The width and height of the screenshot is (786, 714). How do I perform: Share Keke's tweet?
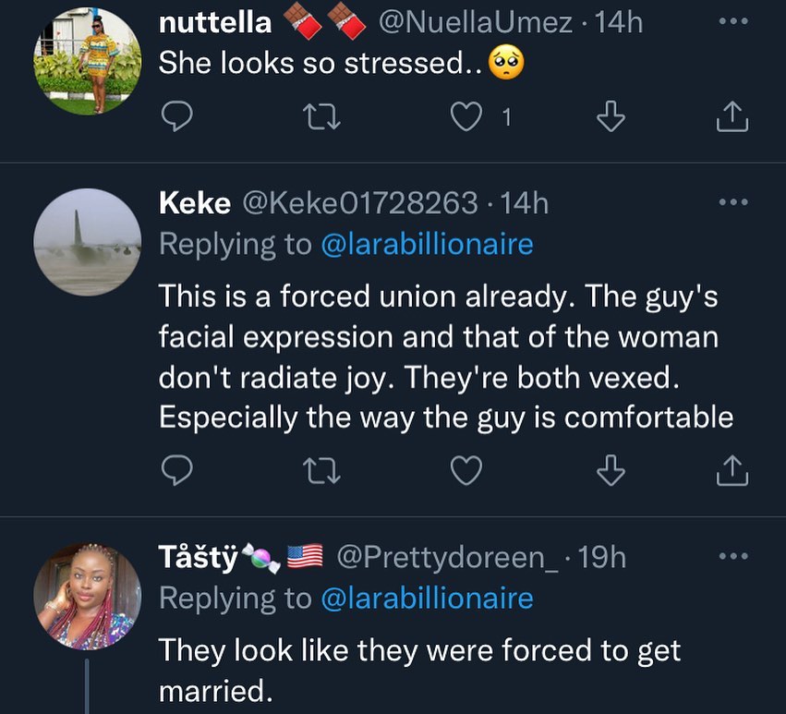732,471
